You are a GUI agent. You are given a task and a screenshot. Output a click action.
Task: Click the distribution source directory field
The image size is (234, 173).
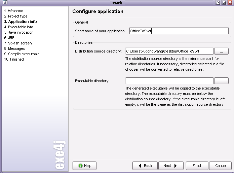coord(169,51)
